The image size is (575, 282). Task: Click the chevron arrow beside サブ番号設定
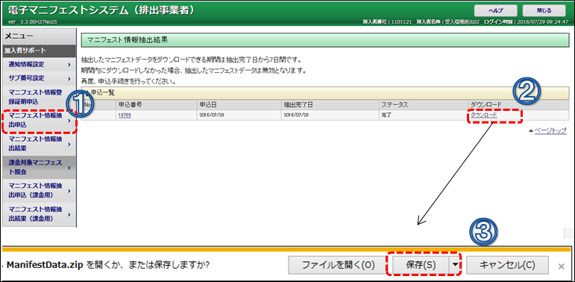[69, 79]
